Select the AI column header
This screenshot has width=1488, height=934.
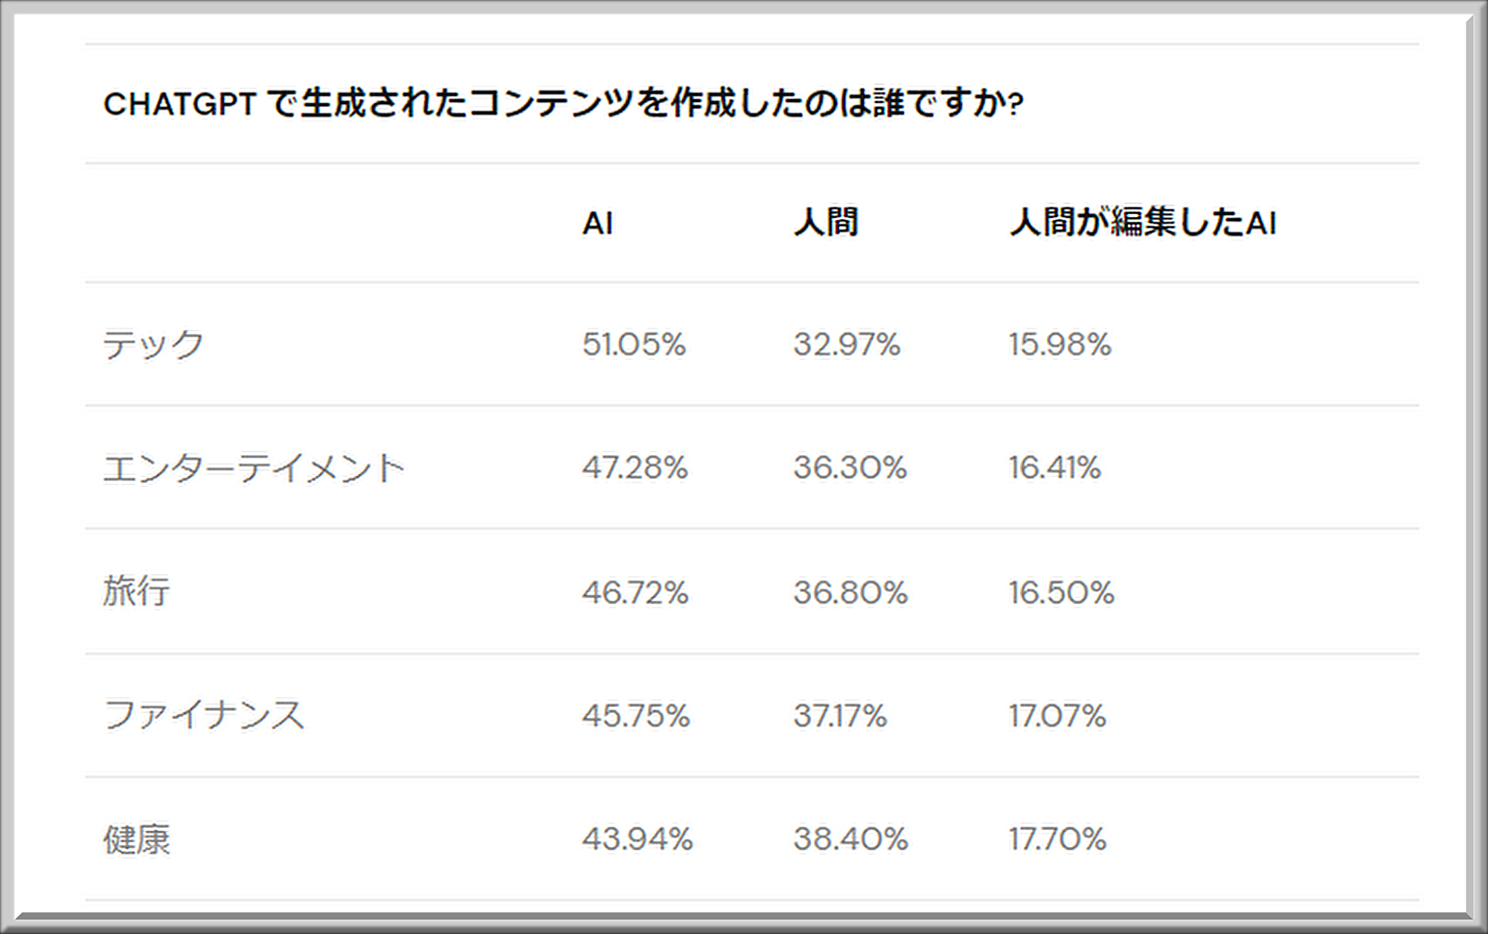[x=597, y=223]
